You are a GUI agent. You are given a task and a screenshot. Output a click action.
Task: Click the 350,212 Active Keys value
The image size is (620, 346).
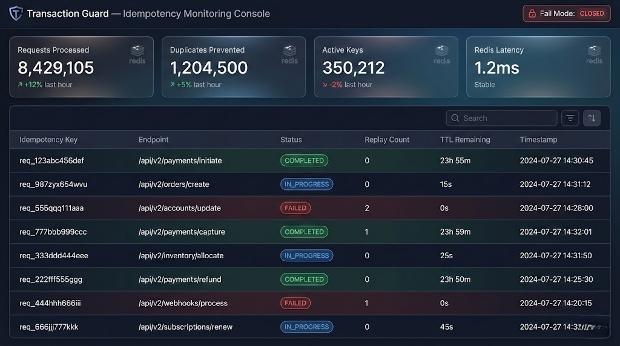(353, 68)
